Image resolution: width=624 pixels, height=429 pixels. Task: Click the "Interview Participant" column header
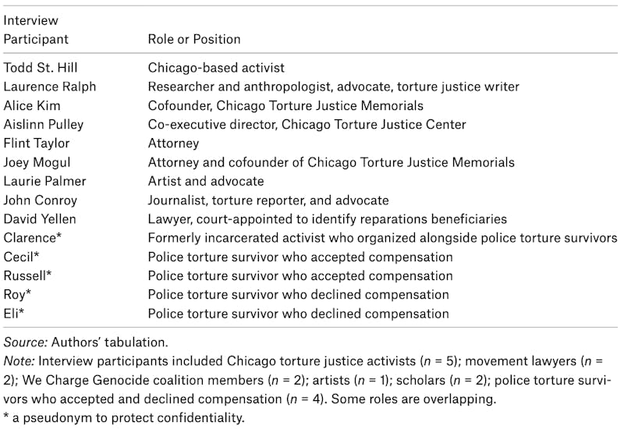point(36,30)
